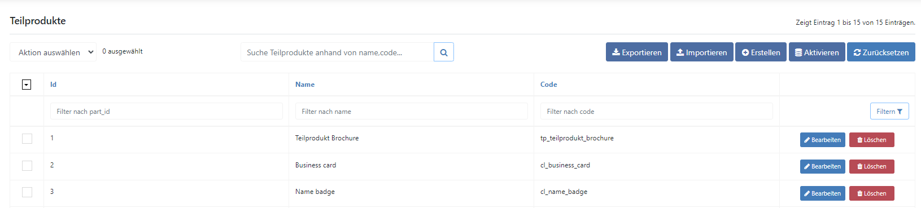Open the Aktion auswählen dropdown
This screenshot has height=208, width=921.
click(x=53, y=52)
